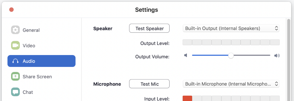Click the settings panel vertical scrollbar
The height and width of the screenshot is (101, 294).
coord(289,60)
